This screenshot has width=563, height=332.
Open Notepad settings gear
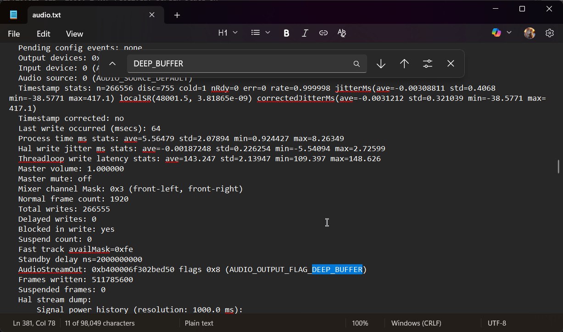550,33
